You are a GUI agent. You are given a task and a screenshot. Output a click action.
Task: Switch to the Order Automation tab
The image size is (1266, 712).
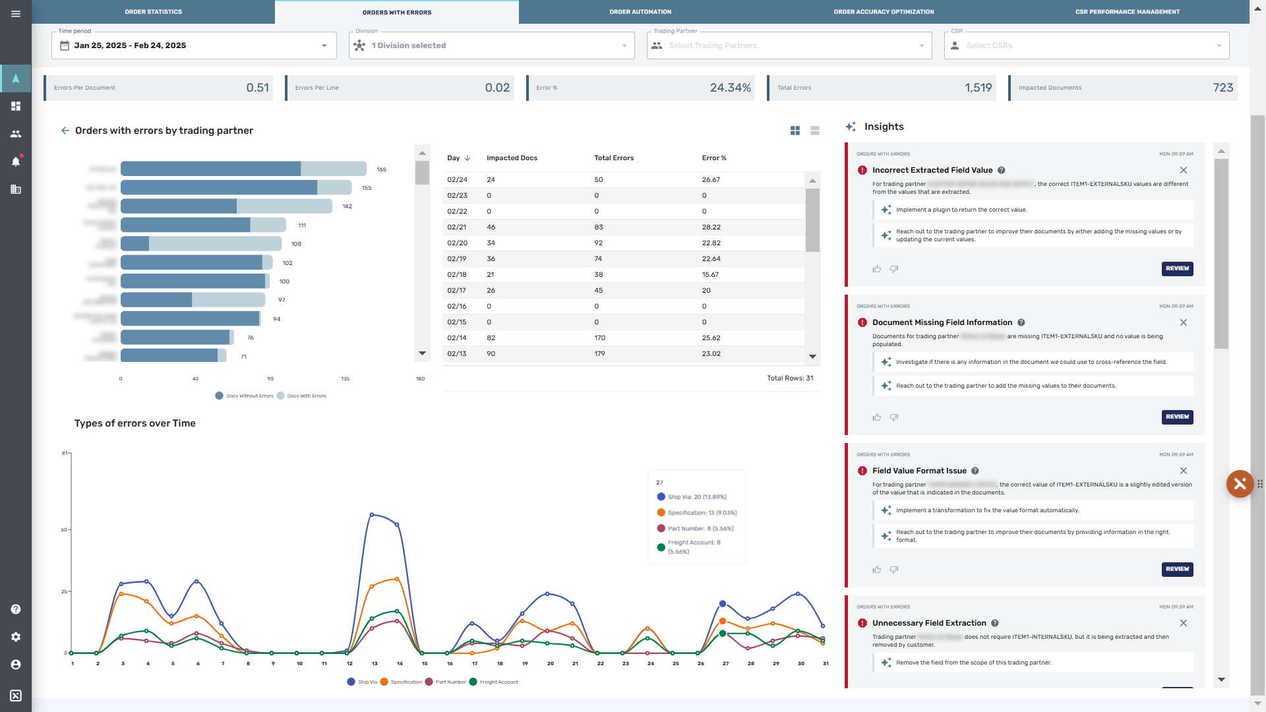click(640, 11)
